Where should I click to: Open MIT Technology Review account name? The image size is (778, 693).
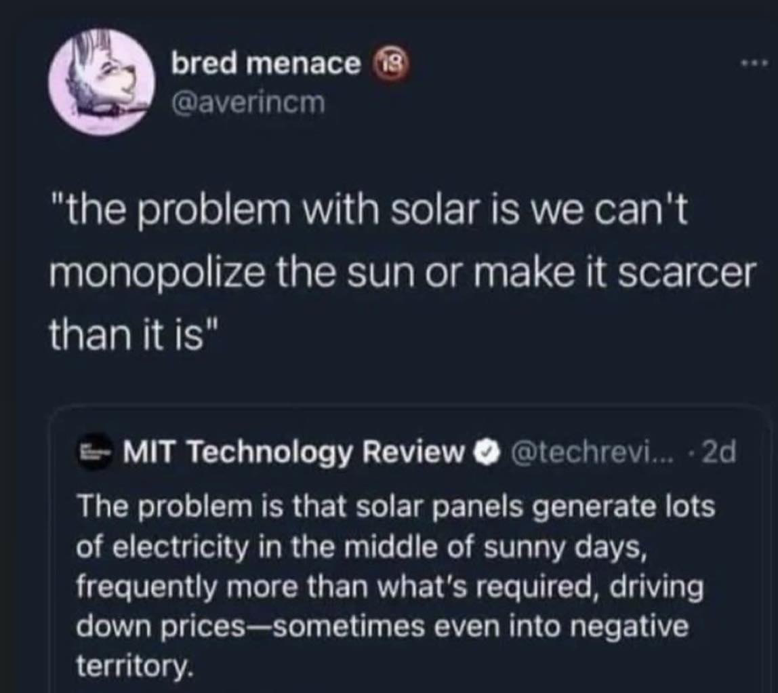(x=290, y=452)
